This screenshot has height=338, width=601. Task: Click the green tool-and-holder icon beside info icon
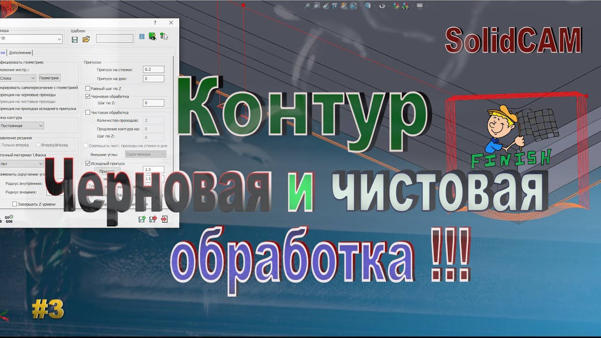tap(152, 36)
